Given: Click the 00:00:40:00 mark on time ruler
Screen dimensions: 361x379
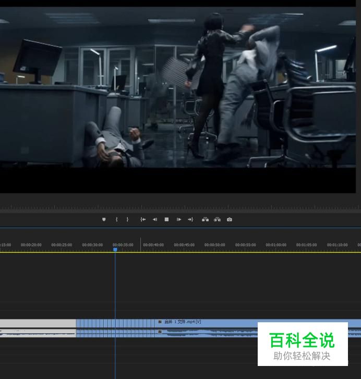Looking at the screenshot, I should coord(153,245).
